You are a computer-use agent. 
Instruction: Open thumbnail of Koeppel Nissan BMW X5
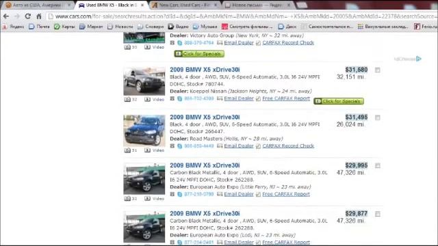(144, 81)
